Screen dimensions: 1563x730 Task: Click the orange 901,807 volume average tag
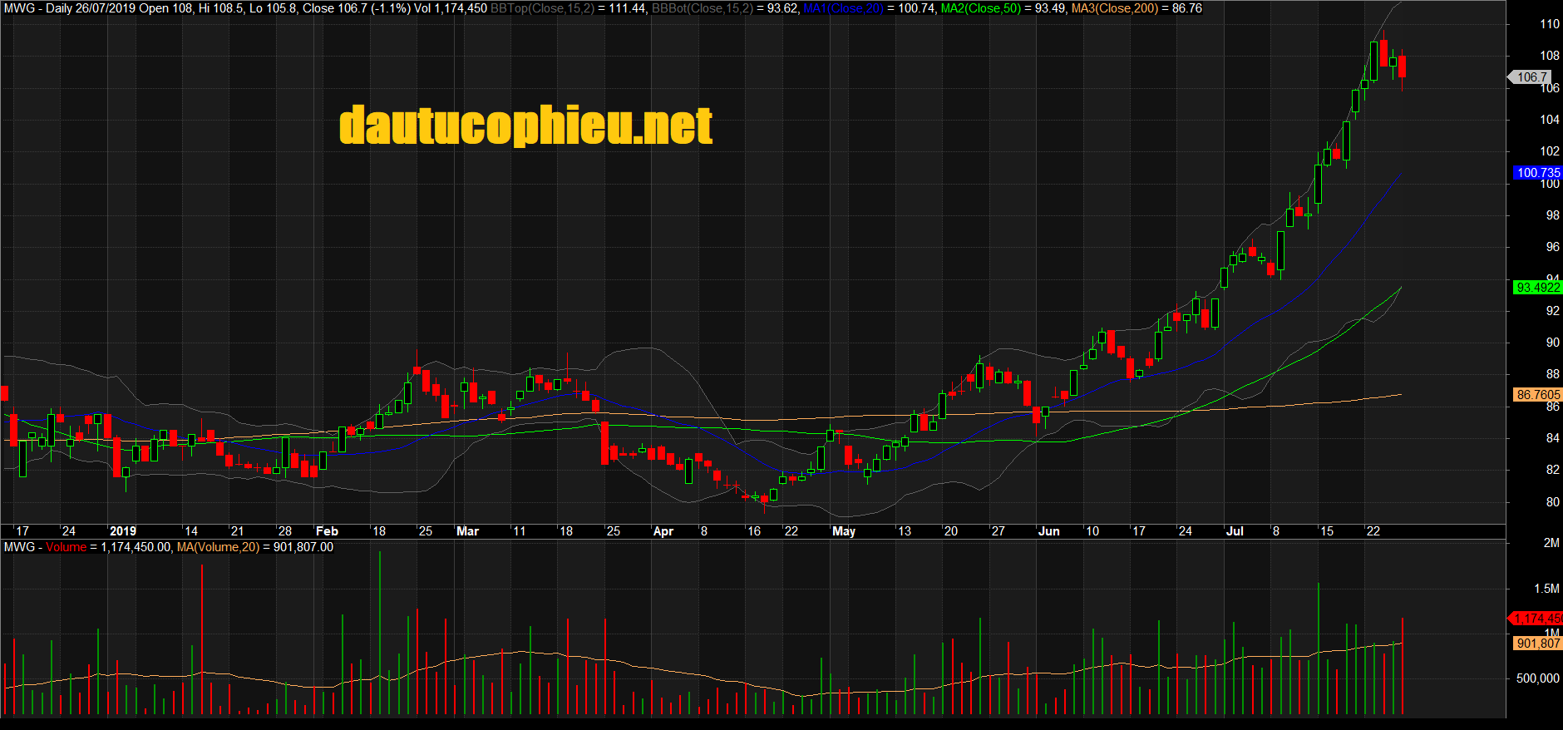point(1537,644)
